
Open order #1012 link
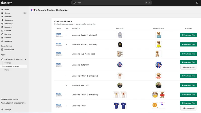tap(58, 53)
